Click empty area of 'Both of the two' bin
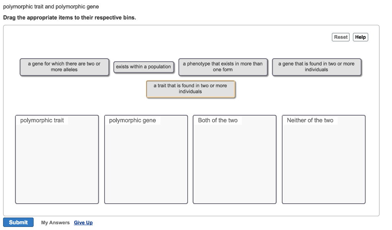Image resolution: width=392 pixels, height=230 pixels. click(x=234, y=165)
